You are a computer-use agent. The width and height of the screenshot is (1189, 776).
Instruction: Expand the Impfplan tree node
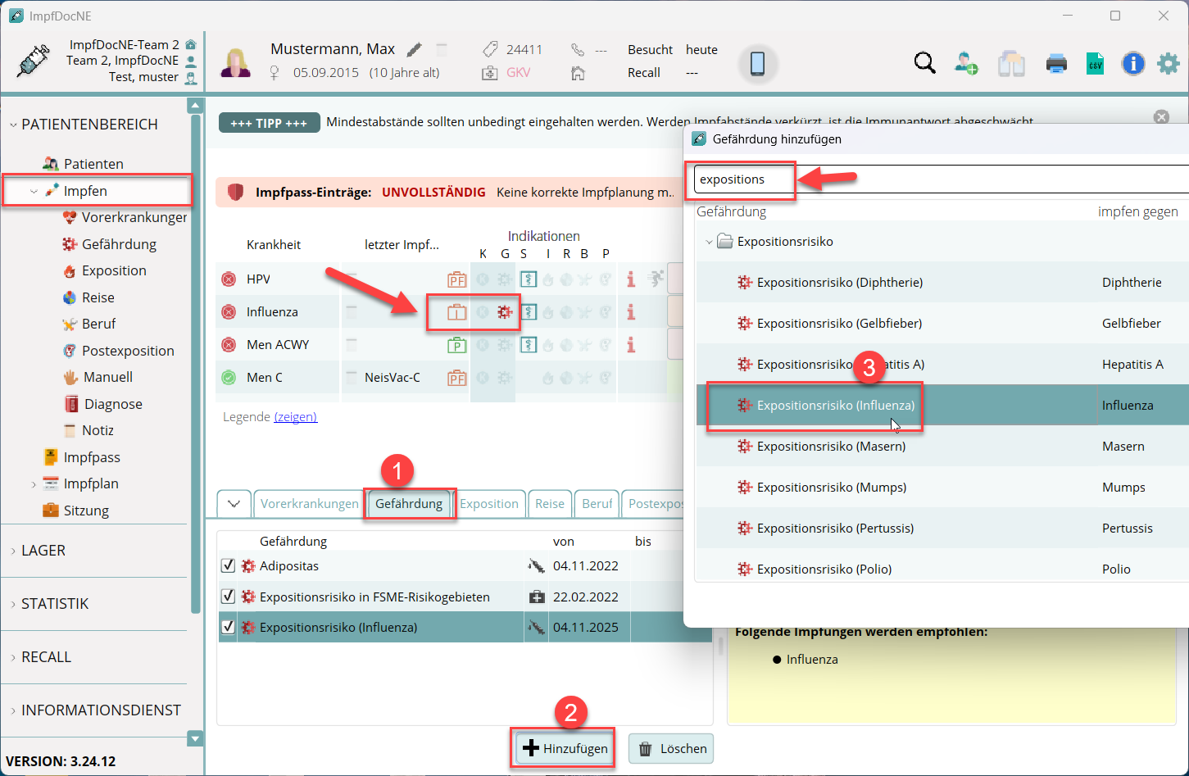pos(34,484)
